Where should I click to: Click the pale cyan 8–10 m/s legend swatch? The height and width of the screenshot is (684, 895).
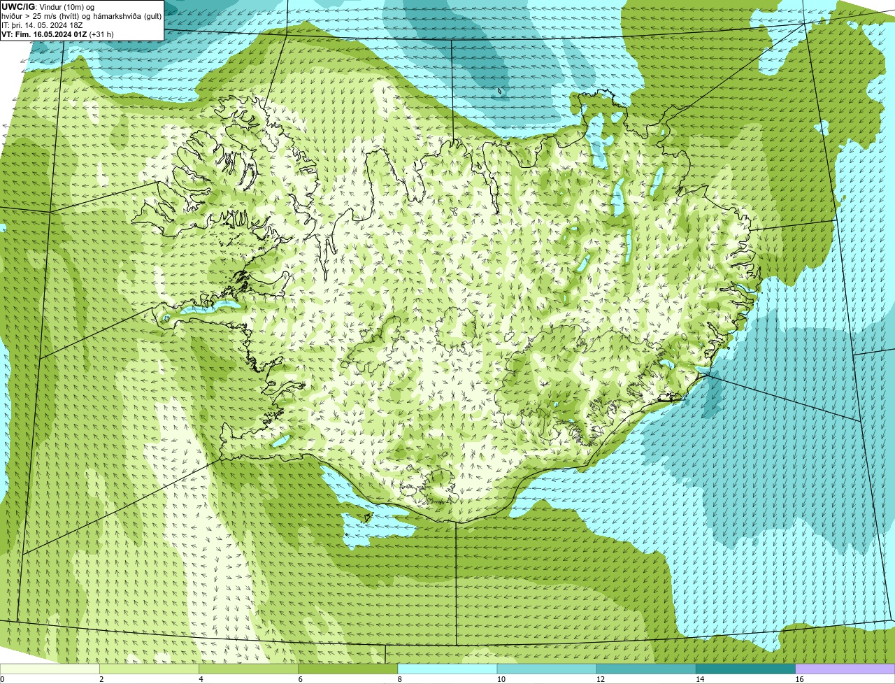[447, 669]
